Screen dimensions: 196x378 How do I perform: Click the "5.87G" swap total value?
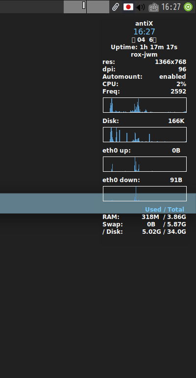(176, 224)
